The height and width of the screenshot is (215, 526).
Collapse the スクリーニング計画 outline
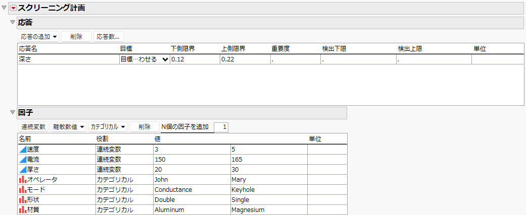tap(5, 9)
